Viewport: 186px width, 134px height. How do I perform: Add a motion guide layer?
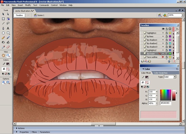tap(146, 61)
